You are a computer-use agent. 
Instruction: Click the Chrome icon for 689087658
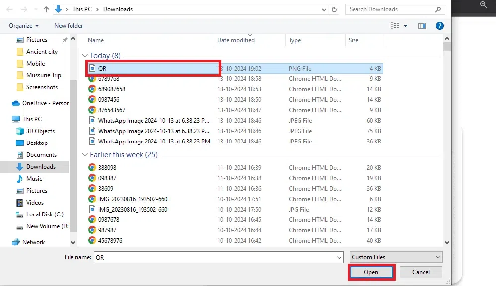pos(92,89)
